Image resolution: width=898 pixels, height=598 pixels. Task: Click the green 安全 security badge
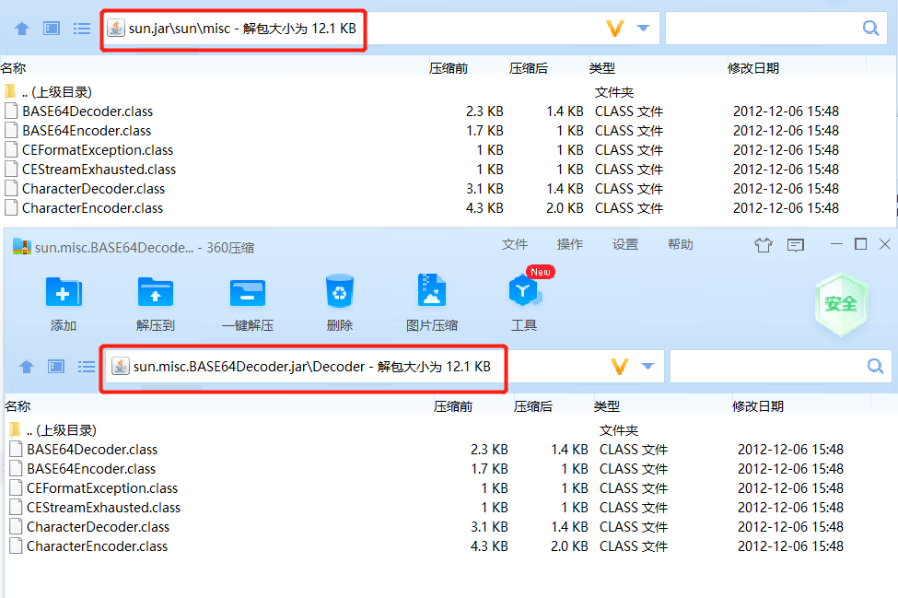click(x=841, y=303)
